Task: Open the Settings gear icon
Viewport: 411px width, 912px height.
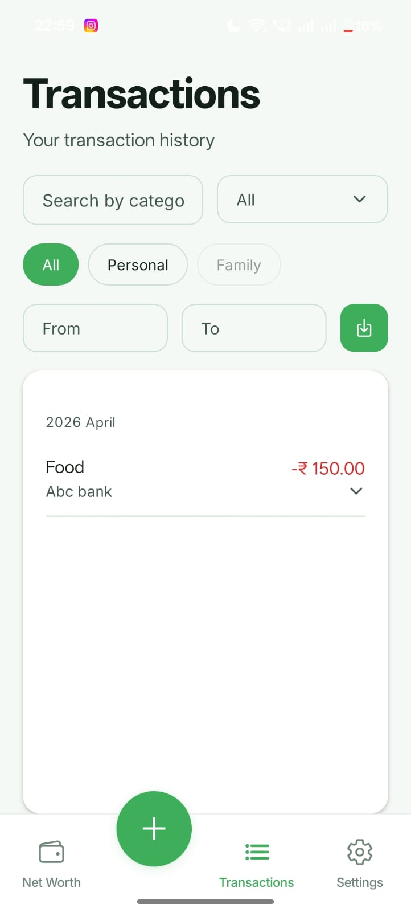Action: pyautogui.click(x=360, y=852)
